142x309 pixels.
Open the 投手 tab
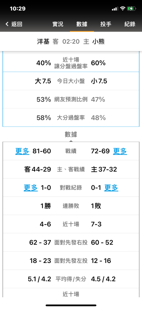point(106,24)
